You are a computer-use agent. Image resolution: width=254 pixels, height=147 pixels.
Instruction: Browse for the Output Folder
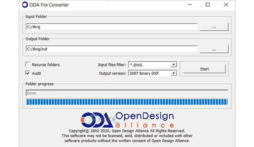(x=214, y=49)
